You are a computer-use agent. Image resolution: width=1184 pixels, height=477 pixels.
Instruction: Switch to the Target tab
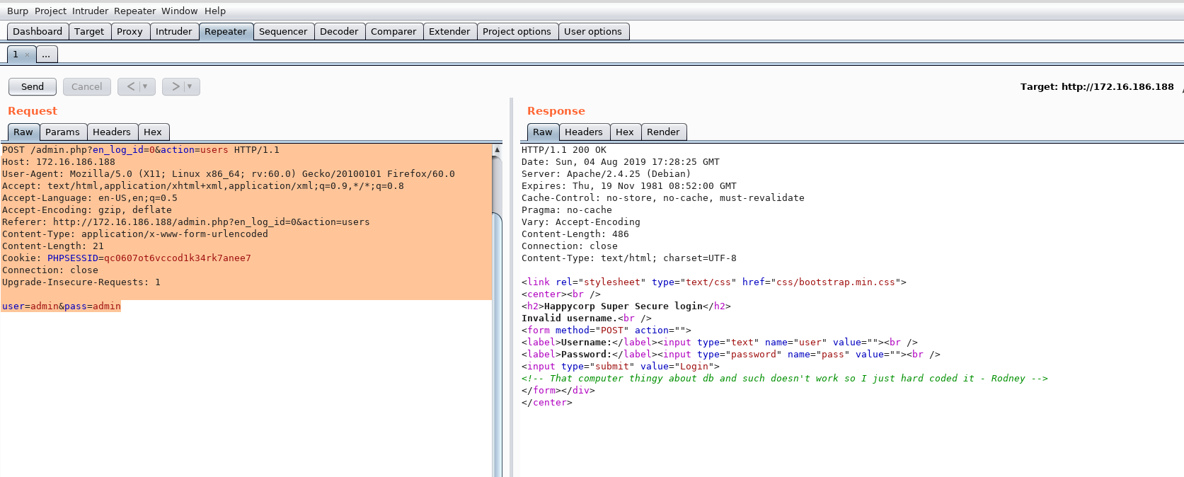point(89,31)
